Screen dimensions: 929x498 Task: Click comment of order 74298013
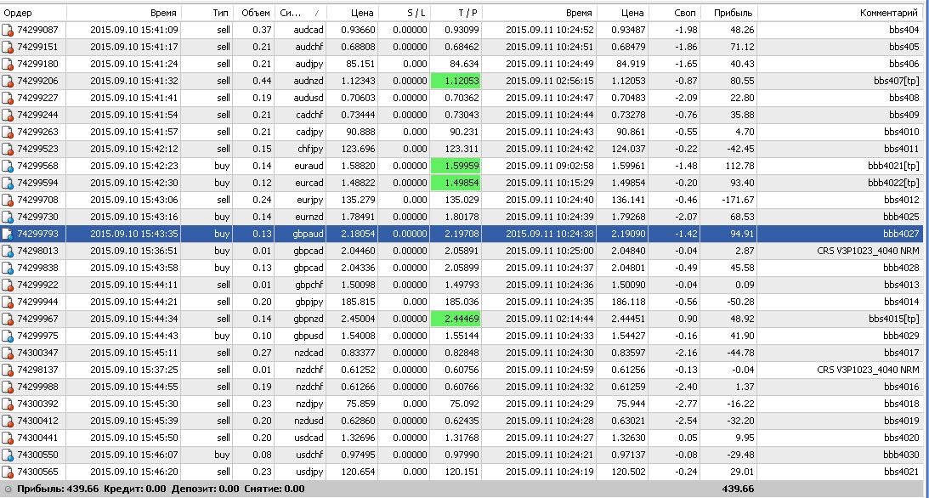point(868,251)
